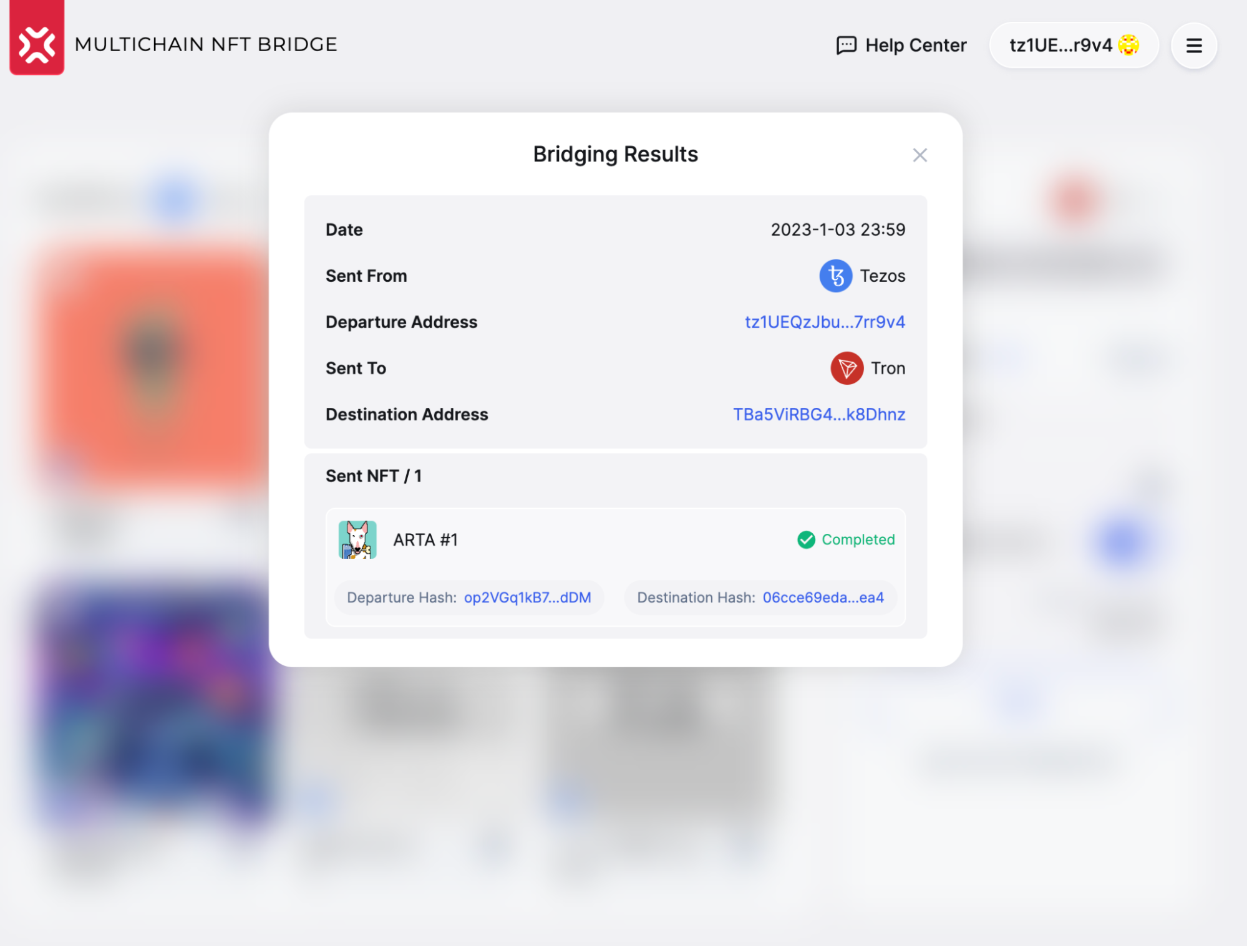This screenshot has width=1247, height=946.
Task: Click the ARTA #1 NFT thumbnail
Action: click(357, 539)
